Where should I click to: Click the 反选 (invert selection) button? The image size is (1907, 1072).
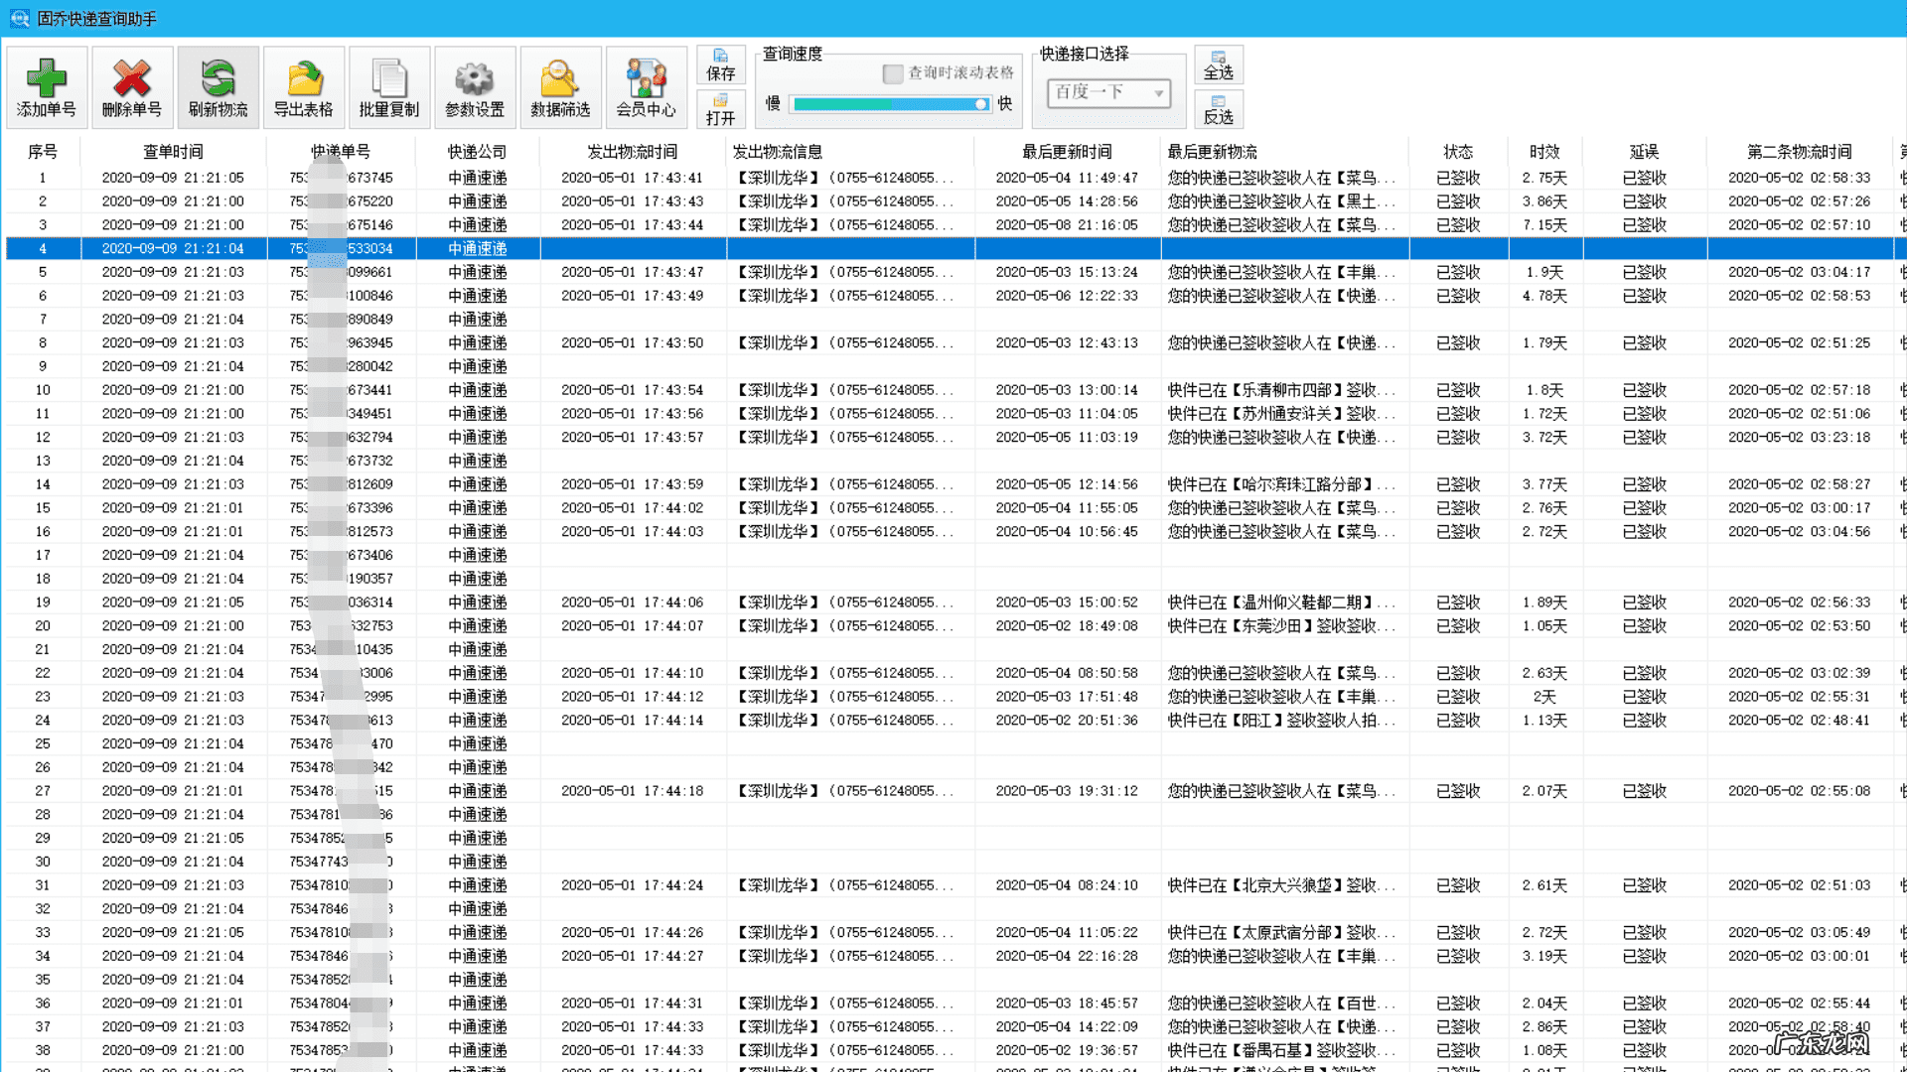1219,109
